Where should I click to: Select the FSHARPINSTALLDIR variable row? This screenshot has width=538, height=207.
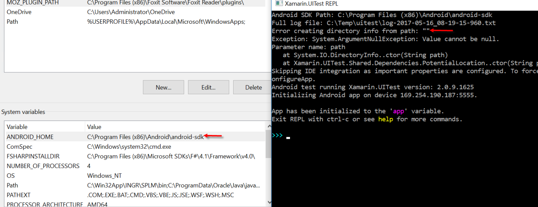135,156
